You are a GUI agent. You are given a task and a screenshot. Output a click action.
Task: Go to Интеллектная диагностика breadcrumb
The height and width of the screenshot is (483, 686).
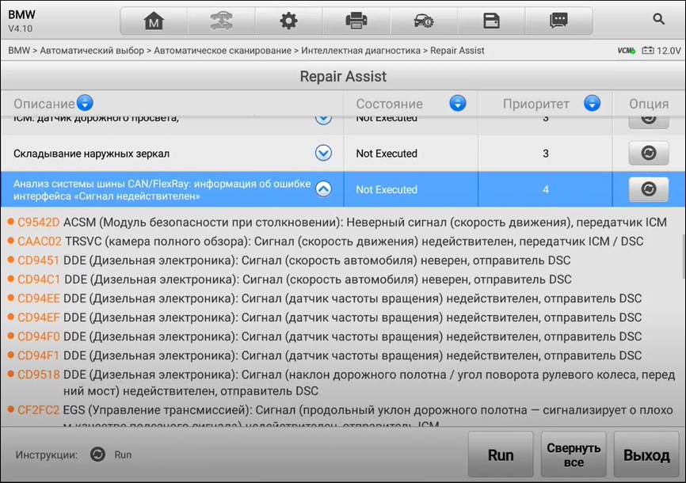pos(360,51)
